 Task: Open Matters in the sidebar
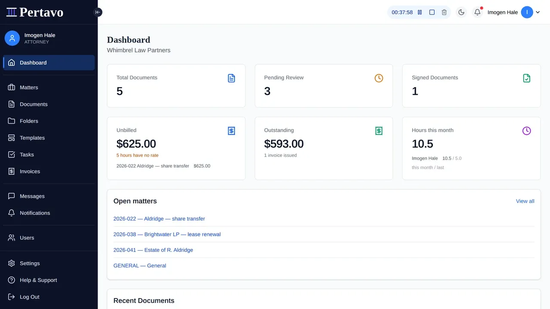pos(49,88)
